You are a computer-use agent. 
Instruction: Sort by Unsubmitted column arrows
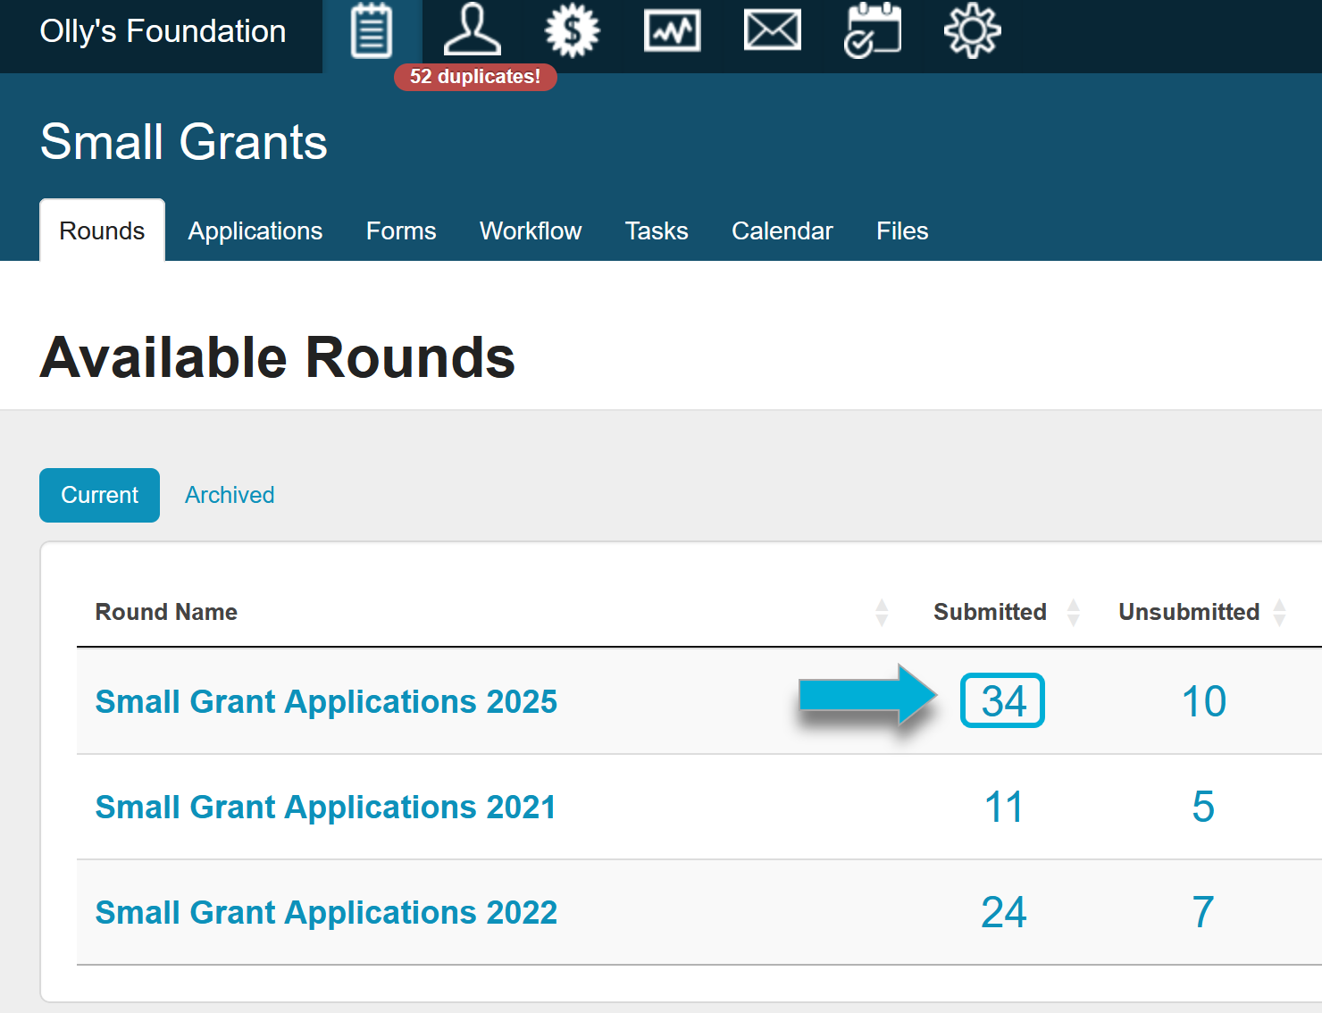(x=1279, y=613)
